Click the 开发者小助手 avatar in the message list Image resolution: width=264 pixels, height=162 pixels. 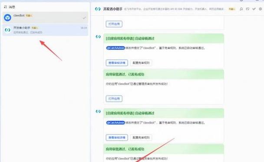tap(7, 30)
